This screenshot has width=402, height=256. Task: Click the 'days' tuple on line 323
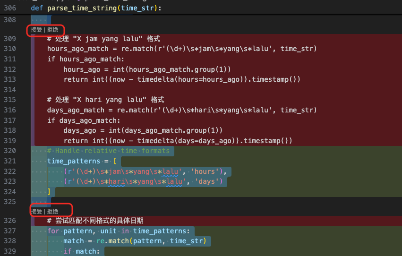[143, 181]
